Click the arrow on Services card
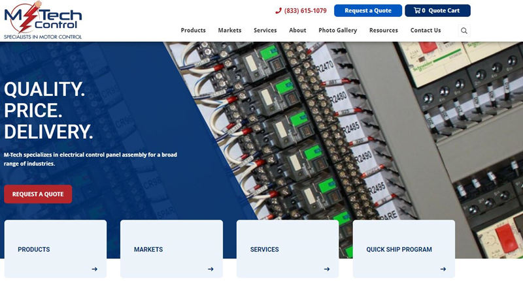 coord(327,269)
